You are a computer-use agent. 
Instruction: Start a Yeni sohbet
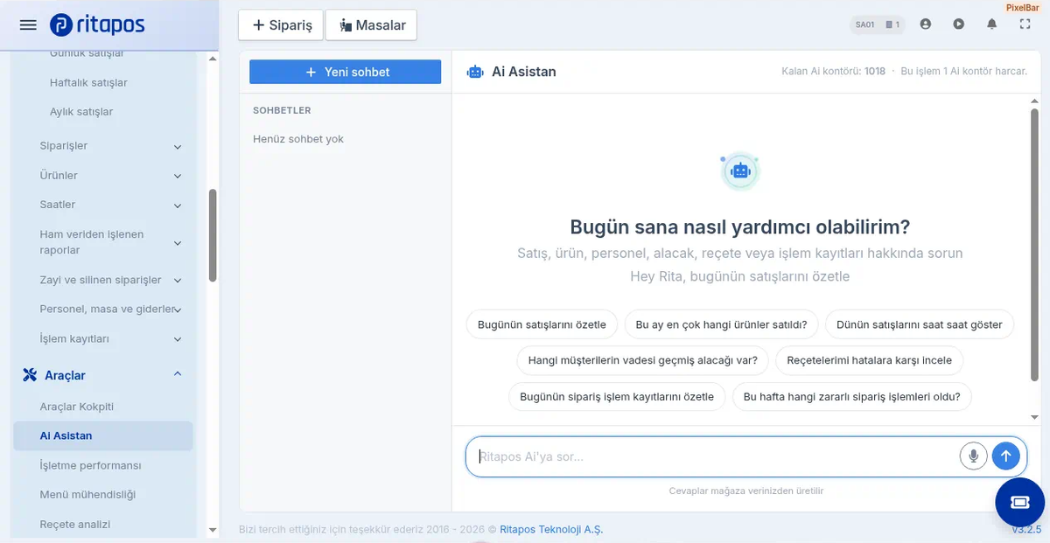pyautogui.click(x=346, y=72)
